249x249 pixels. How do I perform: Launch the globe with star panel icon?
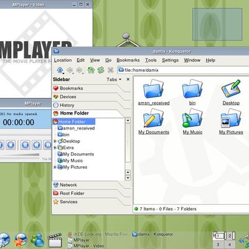[x=21, y=240]
